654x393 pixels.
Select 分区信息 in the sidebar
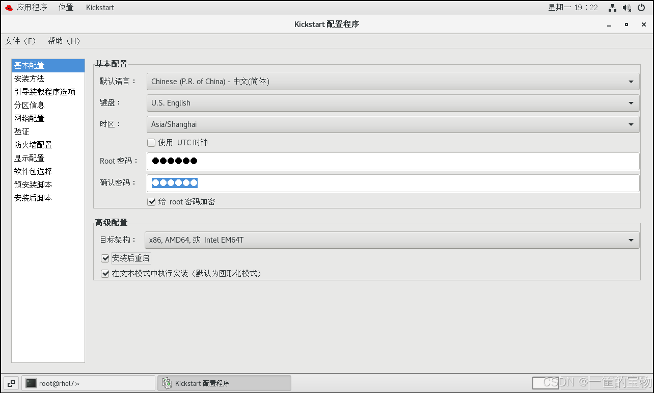[48, 106]
